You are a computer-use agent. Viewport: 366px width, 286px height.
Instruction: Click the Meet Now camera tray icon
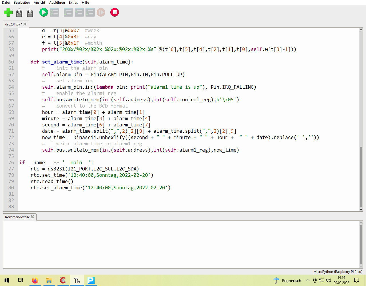pos(315,280)
